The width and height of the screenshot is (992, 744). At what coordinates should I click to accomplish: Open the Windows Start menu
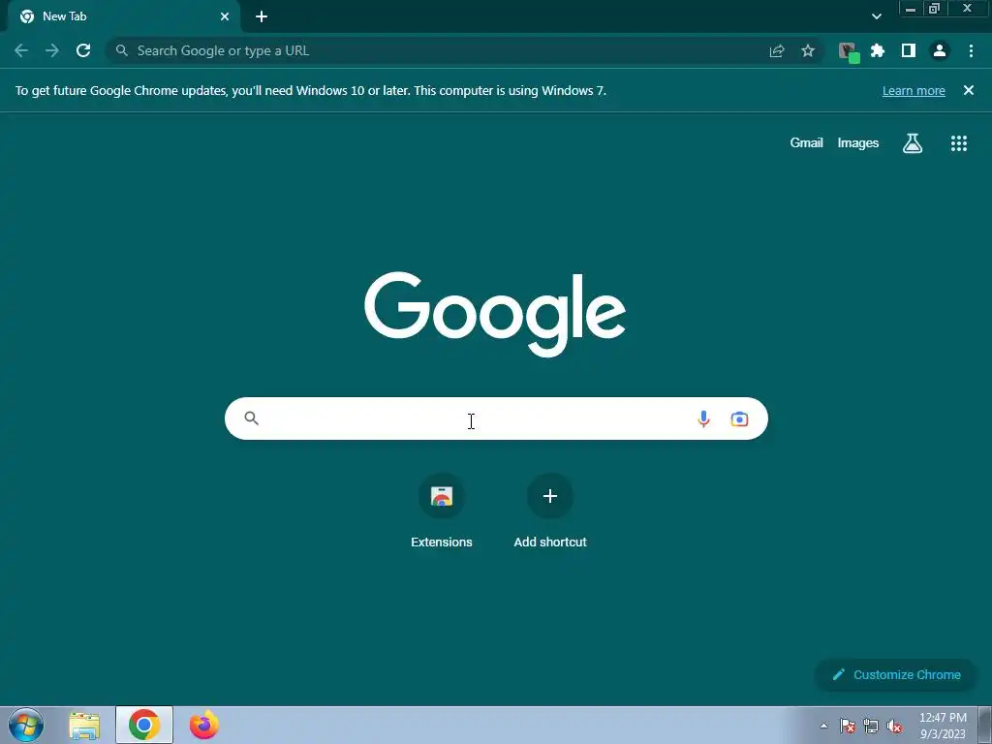(26, 725)
